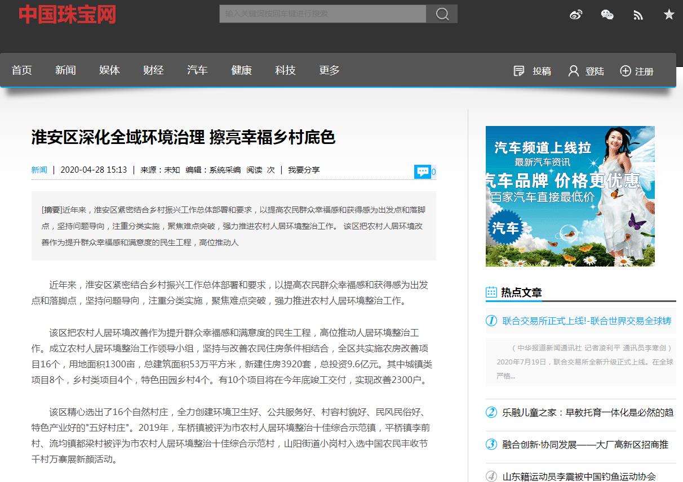Viewport: 683px width, 482px height.
Task: Click the number 4 ranking badge
Action: (x=491, y=476)
